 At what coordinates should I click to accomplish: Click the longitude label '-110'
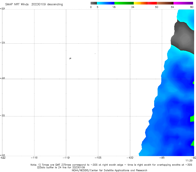click(x=66, y=158)
